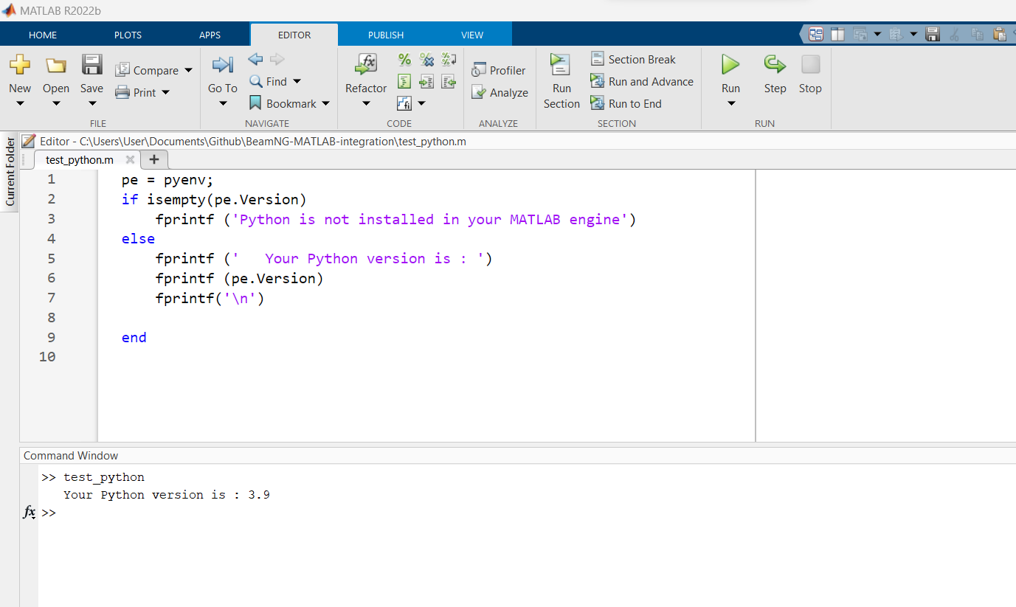Expand the Run dropdown arrow

(x=731, y=103)
